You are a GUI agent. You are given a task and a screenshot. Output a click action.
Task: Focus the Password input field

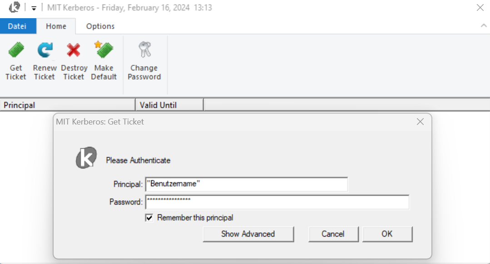[x=277, y=202]
